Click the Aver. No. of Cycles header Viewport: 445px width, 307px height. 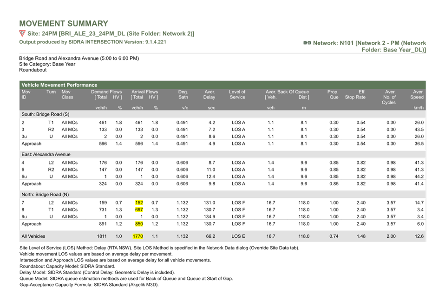pos(389,97)
